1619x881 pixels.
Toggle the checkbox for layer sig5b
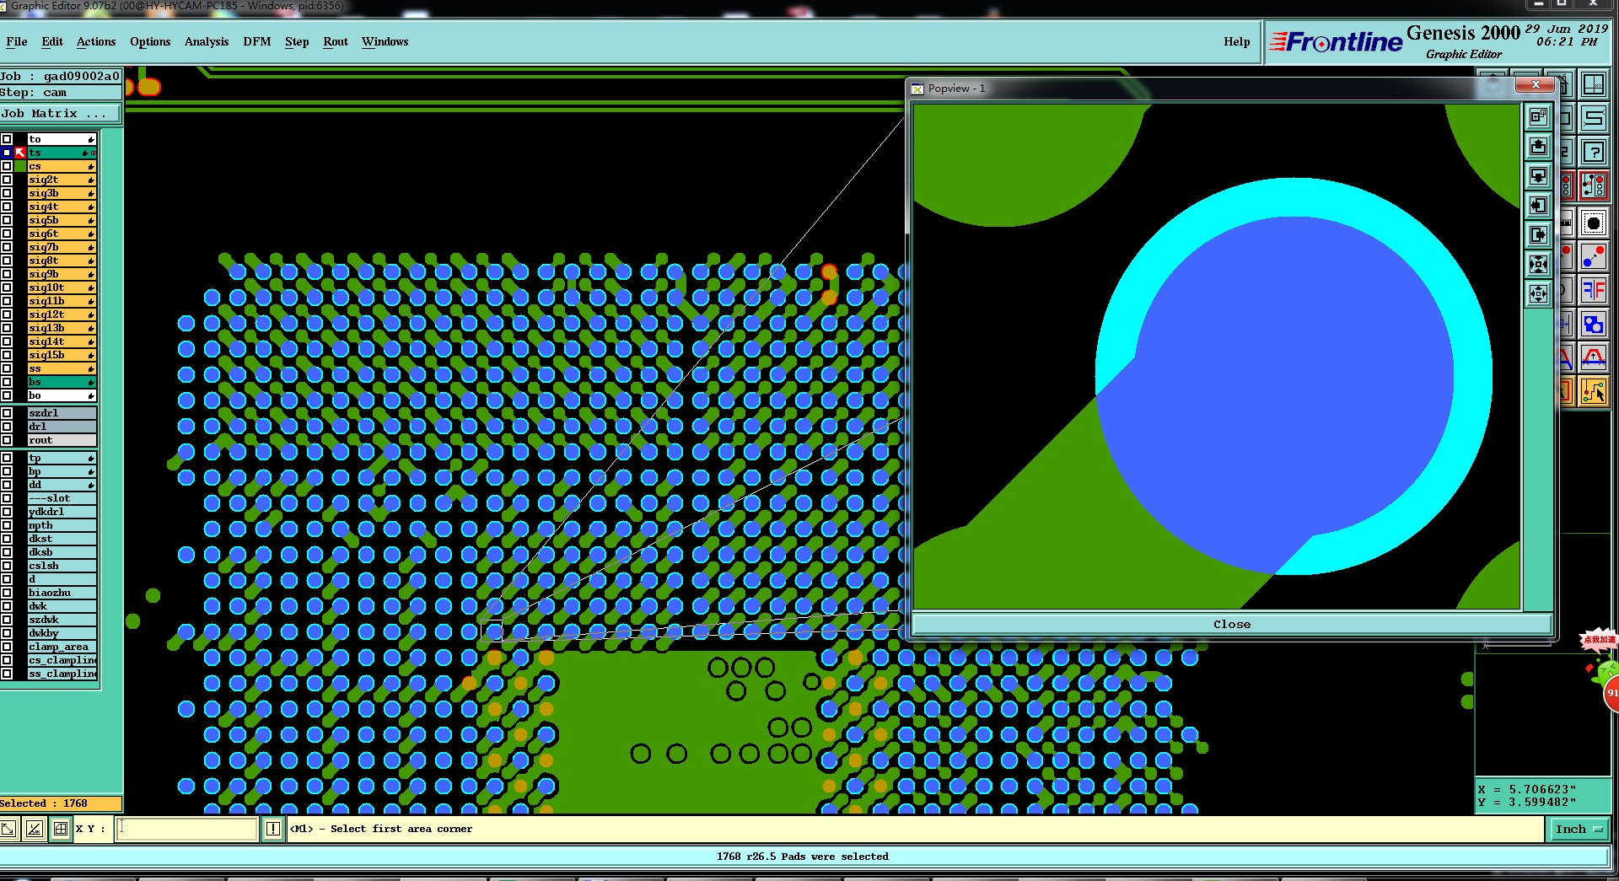pos(7,220)
